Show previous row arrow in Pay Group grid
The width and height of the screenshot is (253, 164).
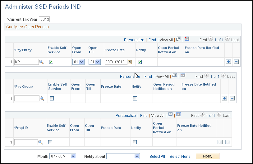pyautogui.click(x=206, y=75)
